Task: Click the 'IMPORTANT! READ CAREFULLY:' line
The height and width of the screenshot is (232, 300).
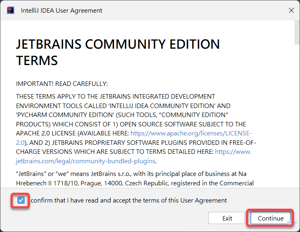Action: point(62,84)
